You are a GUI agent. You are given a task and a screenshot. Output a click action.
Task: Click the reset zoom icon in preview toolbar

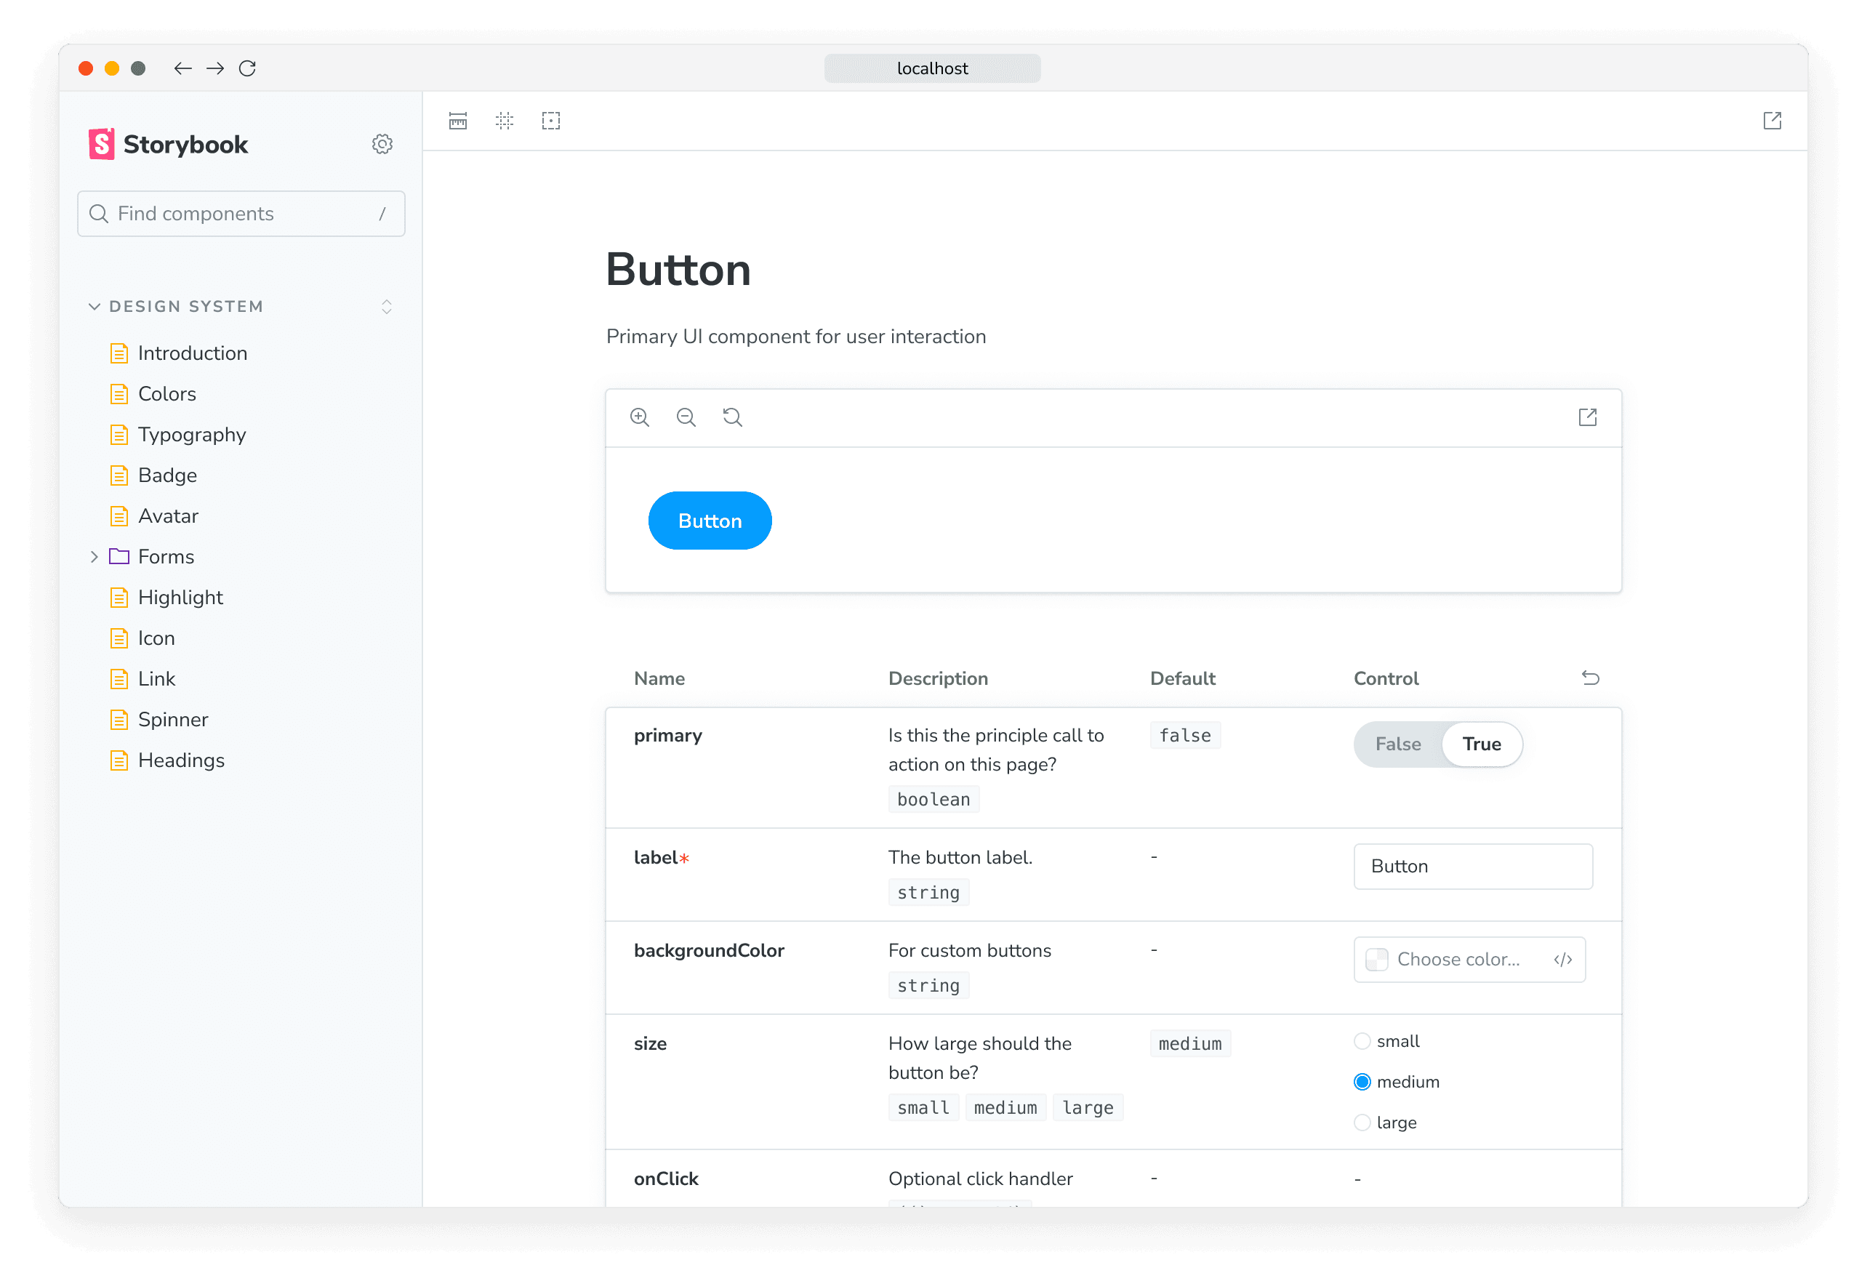click(x=734, y=417)
